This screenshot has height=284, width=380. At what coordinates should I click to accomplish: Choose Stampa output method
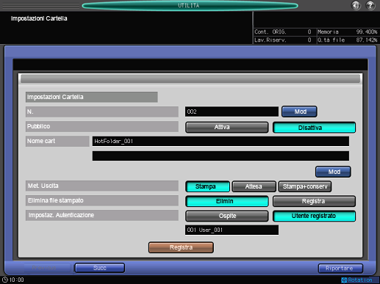(x=208, y=186)
